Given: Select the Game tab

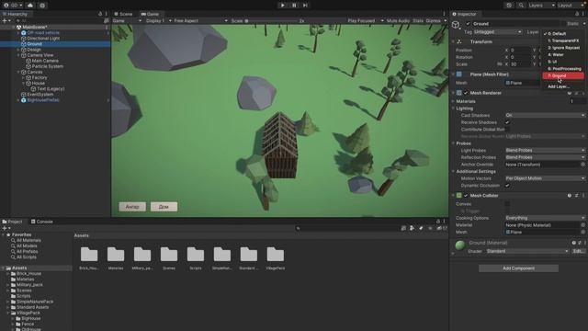Looking at the screenshot, I should (150, 14).
